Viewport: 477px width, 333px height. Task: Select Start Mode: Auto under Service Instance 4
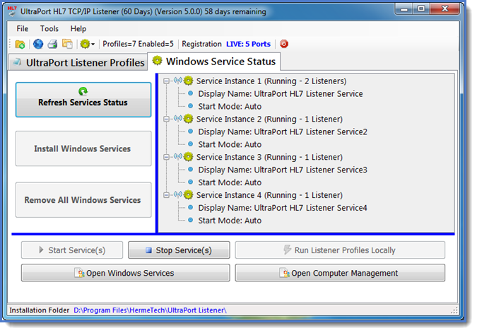pos(230,221)
